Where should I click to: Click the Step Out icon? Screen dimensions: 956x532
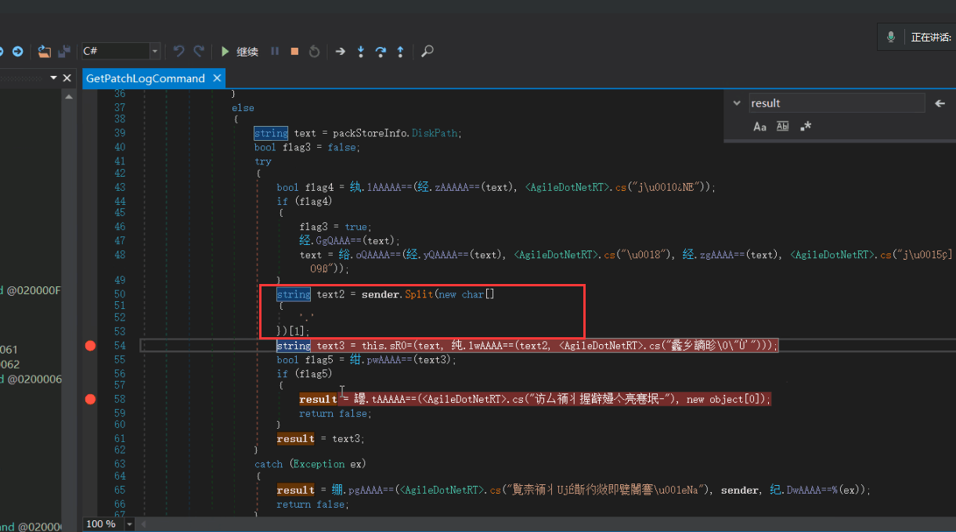[x=400, y=52]
